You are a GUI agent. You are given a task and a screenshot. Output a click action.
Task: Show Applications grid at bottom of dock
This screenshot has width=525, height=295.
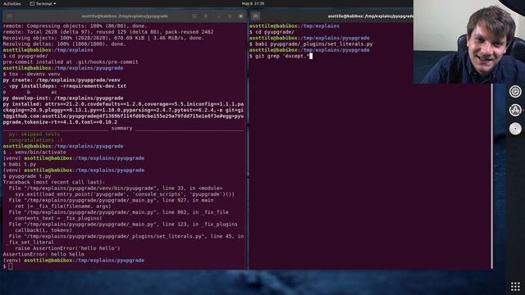pyautogui.click(x=515, y=286)
